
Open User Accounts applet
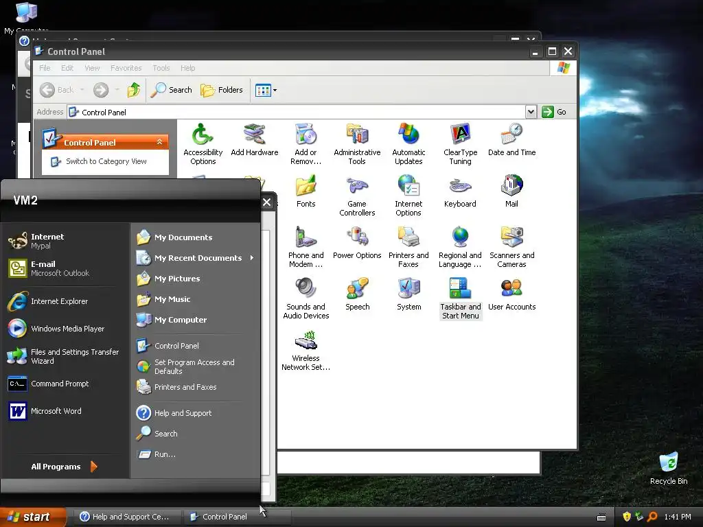tap(511, 294)
